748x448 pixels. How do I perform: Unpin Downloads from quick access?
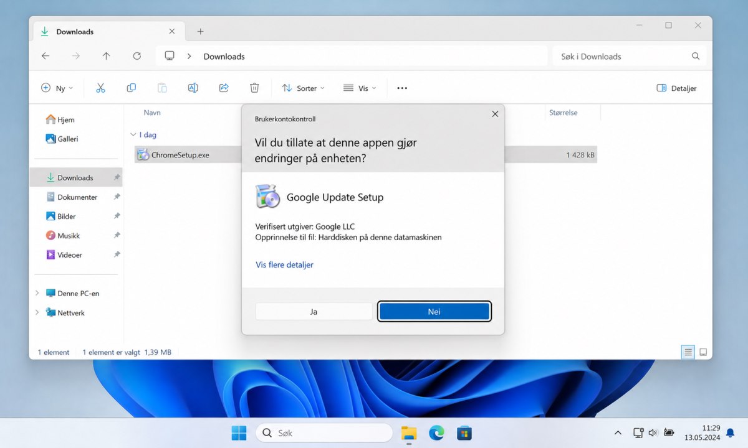(x=117, y=177)
